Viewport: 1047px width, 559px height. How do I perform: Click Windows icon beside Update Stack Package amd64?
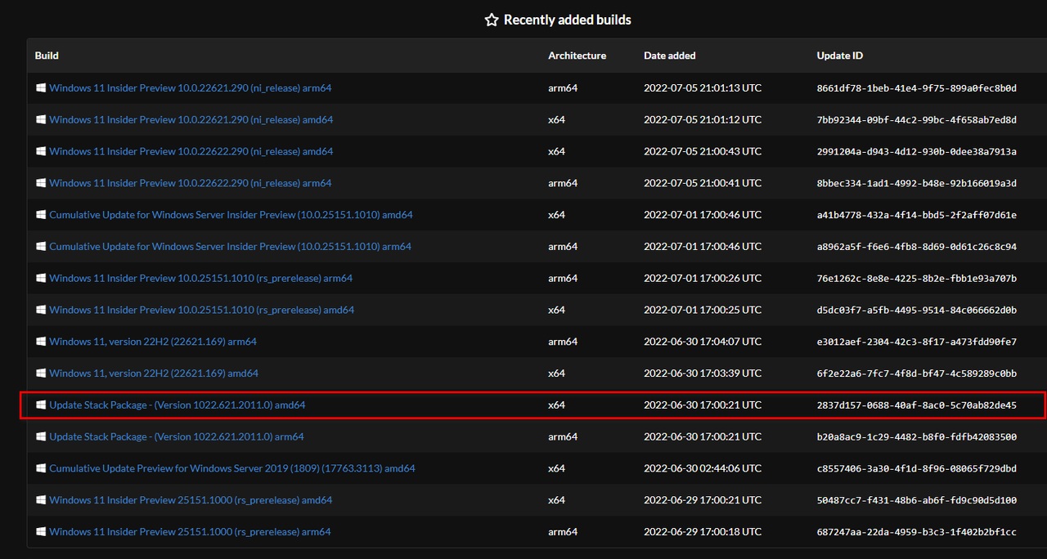pos(41,405)
